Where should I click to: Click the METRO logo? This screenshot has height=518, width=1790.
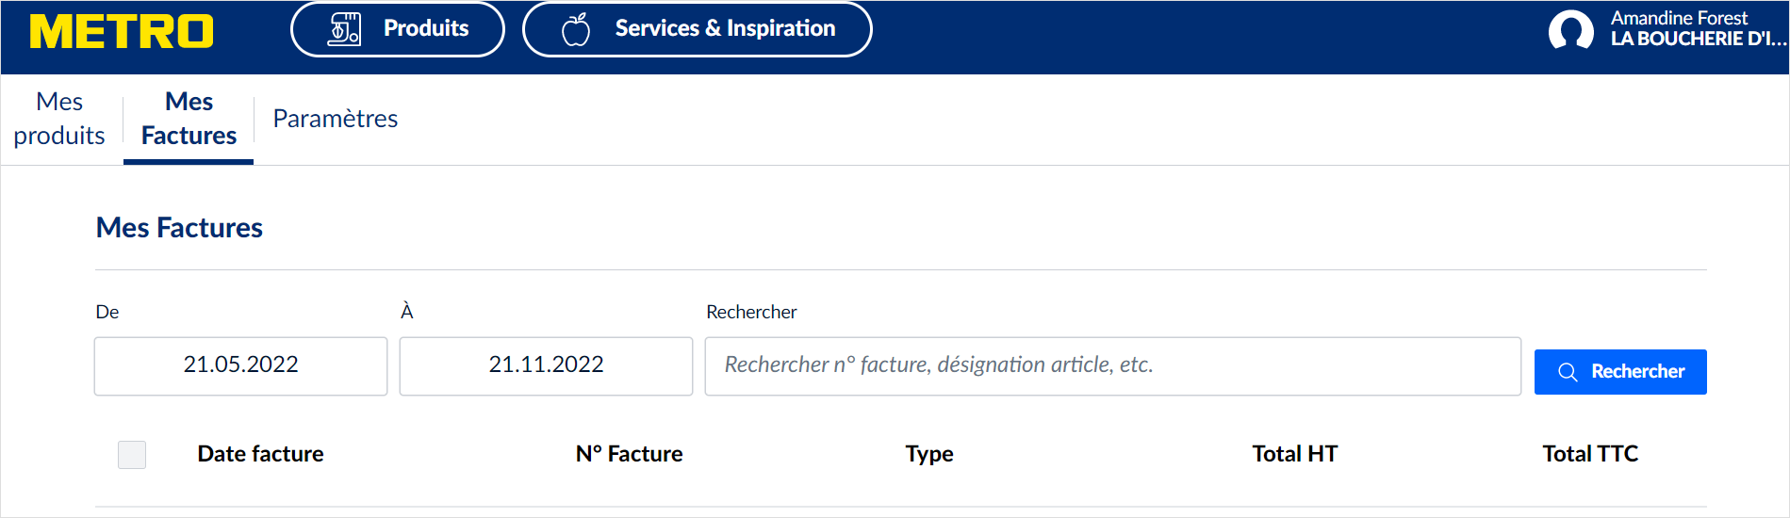point(122,31)
